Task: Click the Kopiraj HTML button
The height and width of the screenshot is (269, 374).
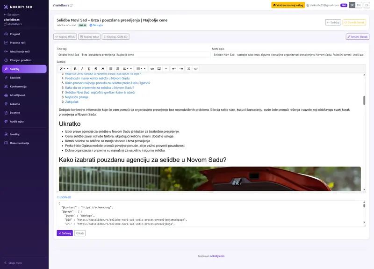Action: 65,37
